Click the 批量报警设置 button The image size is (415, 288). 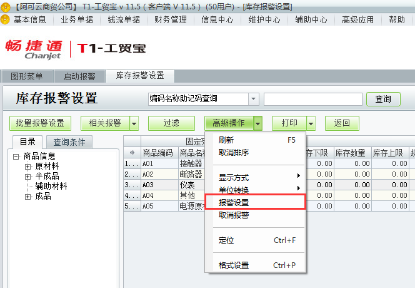pos(40,123)
